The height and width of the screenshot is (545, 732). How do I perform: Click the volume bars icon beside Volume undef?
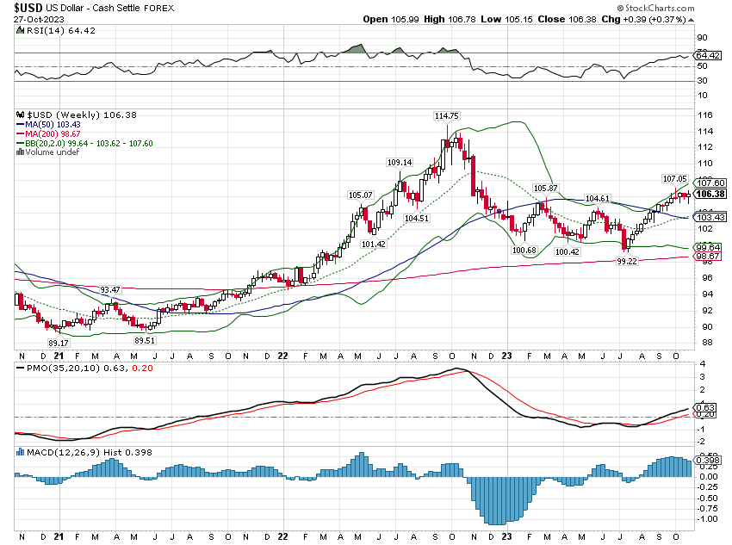tap(20, 152)
